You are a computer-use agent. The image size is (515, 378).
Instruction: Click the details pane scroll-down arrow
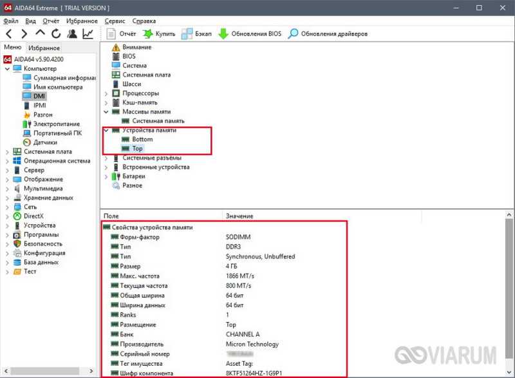coord(509,372)
